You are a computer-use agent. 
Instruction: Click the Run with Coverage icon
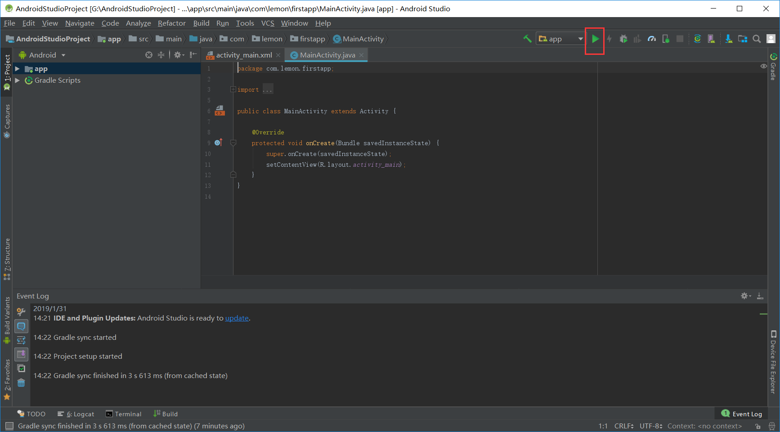click(x=637, y=39)
